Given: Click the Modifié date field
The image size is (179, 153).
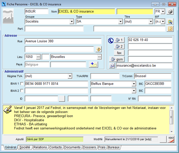Looking at the screenshot, I should (131, 139).
